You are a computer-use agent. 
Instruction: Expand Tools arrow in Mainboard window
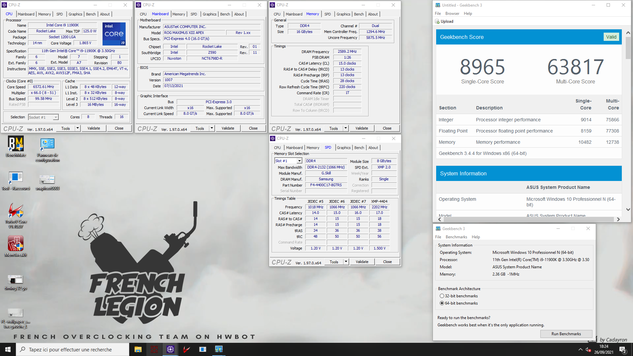[x=212, y=128]
